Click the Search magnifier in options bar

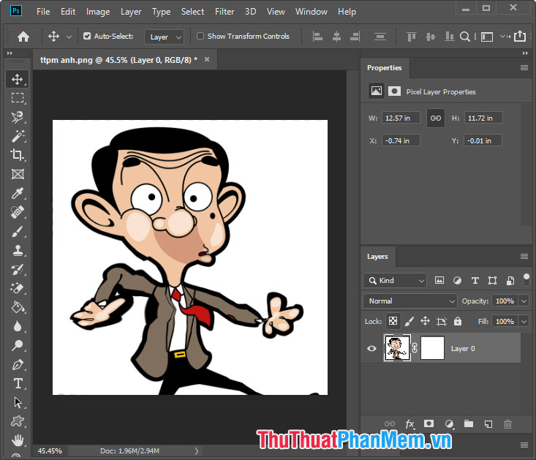(464, 37)
